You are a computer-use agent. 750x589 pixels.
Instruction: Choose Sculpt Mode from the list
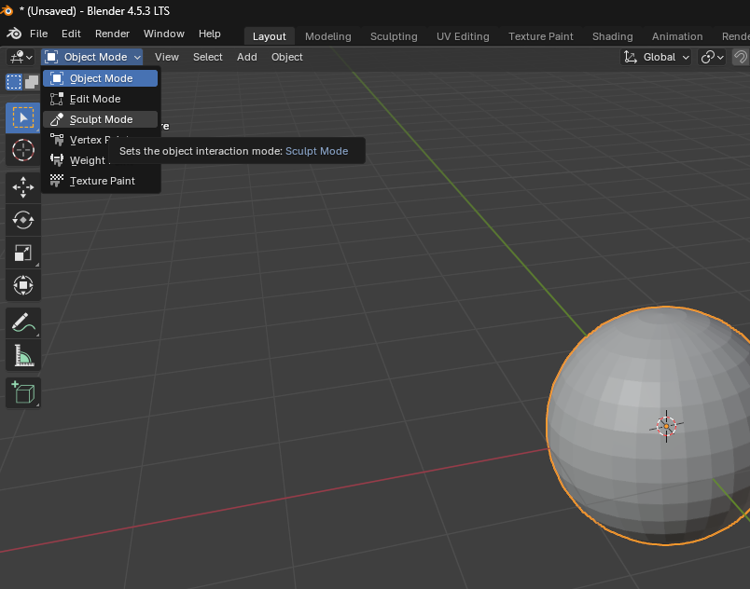pos(101,119)
